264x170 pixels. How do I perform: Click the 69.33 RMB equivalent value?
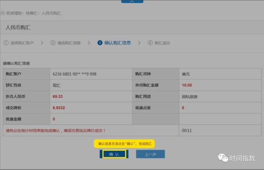pos(58,97)
